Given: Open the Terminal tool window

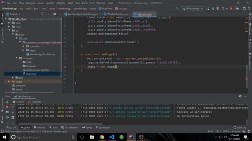Looking at the screenshot, I should pyautogui.click(x=39, y=128).
